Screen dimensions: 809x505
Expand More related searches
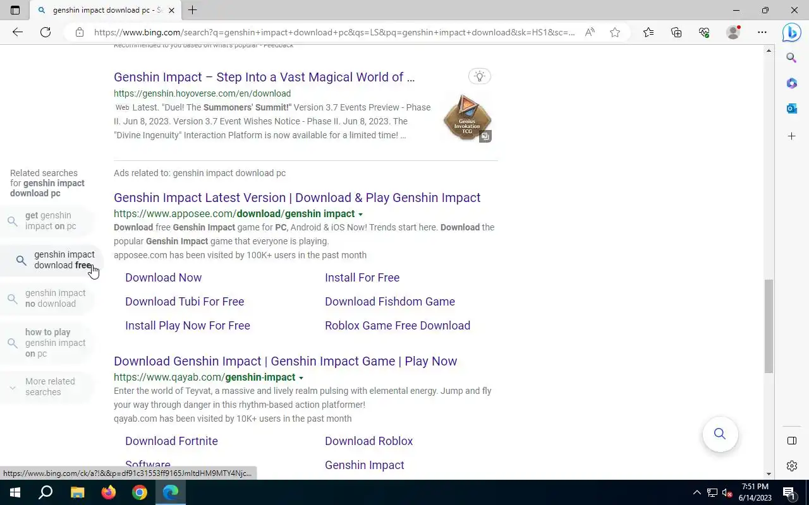click(47, 387)
